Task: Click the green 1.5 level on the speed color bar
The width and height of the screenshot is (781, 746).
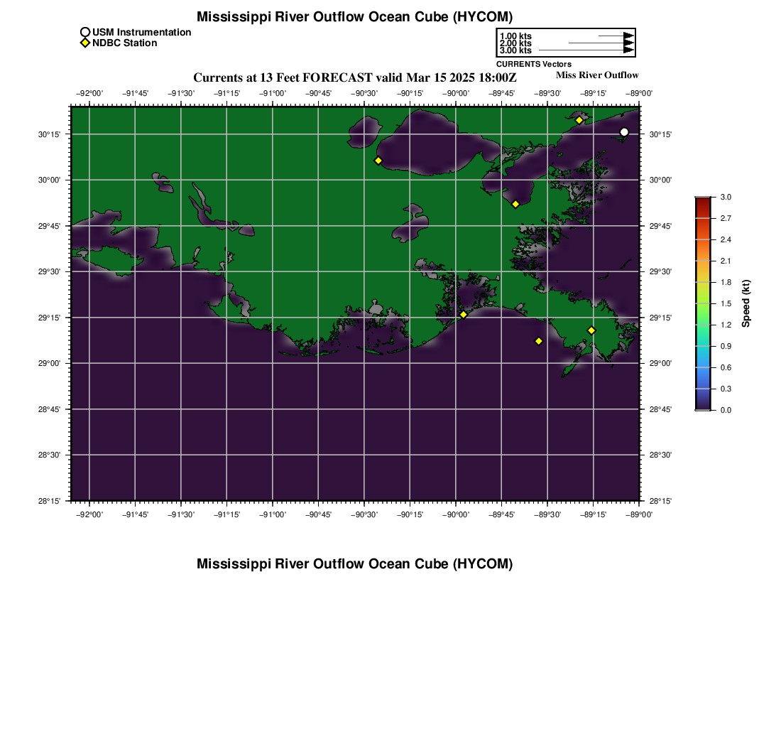Action: pyautogui.click(x=703, y=303)
